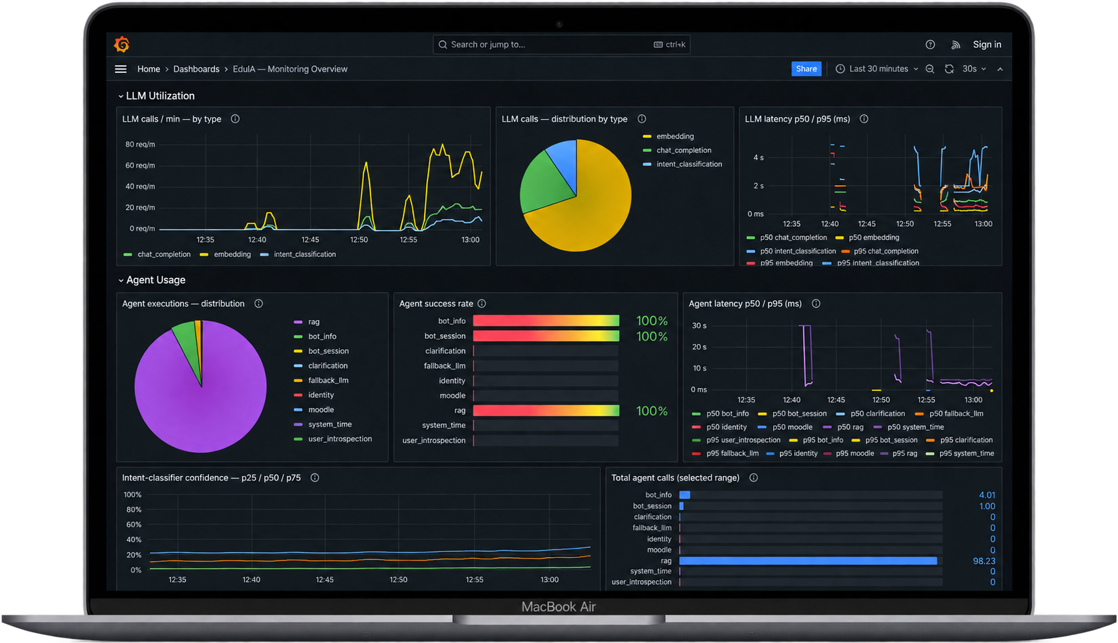
Task: Click the Sign in link
Action: (x=987, y=45)
